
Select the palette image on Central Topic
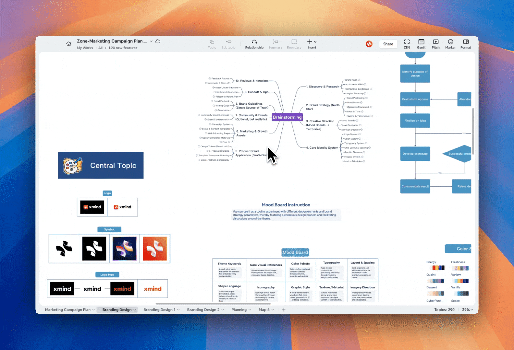pos(72,166)
